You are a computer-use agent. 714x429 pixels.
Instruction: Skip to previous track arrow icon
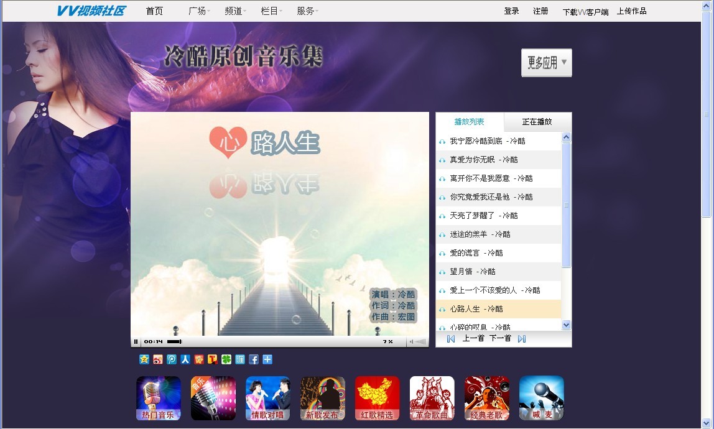pos(451,339)
